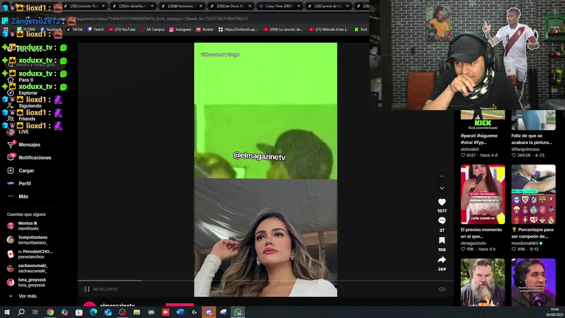Viewport: 565px width, 318px height.
Task: Save the video with the bookmark icon
Action: click(442, 240)
